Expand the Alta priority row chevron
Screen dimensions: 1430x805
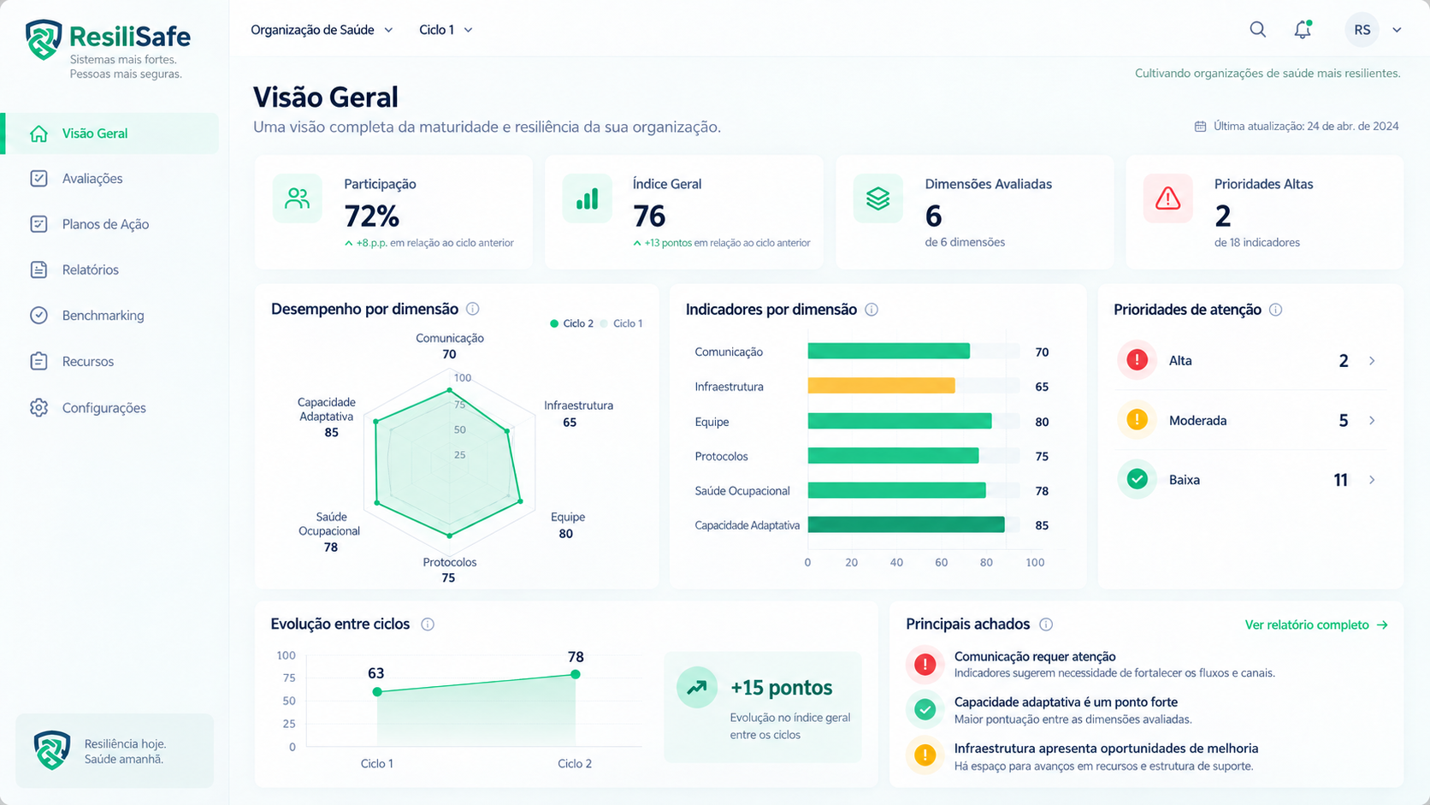click(x=1372, y=361)
